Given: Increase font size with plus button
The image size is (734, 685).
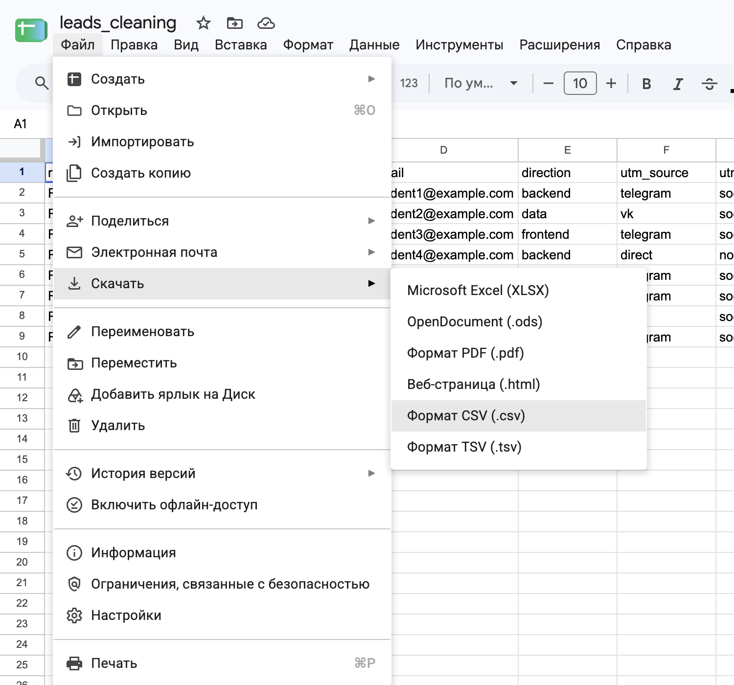Looking at the screenshot, I should pyautogui.click(x=611, y=84).
